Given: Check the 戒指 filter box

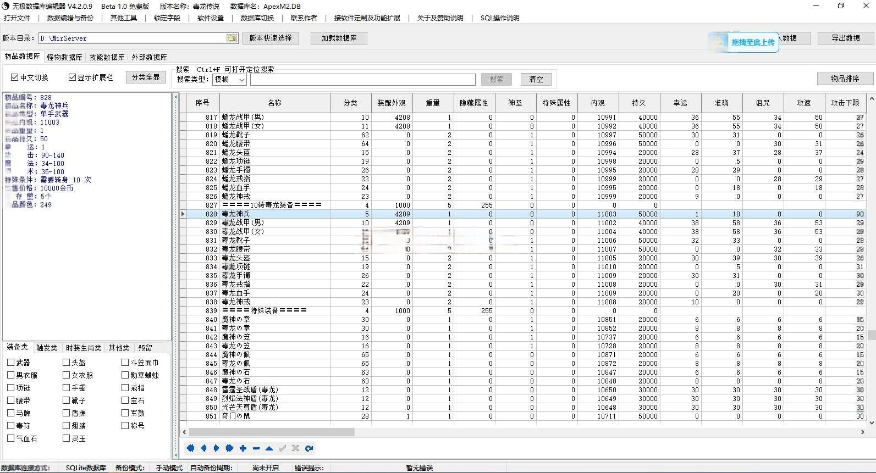Looking at the screenshot, I should [x=125, y=388].
